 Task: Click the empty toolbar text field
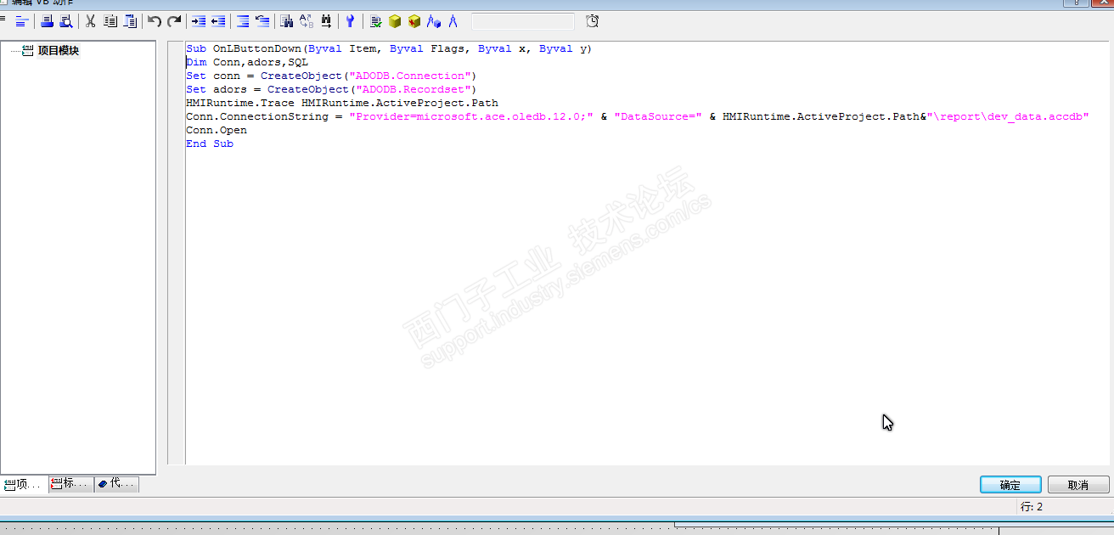click(522, 21)
